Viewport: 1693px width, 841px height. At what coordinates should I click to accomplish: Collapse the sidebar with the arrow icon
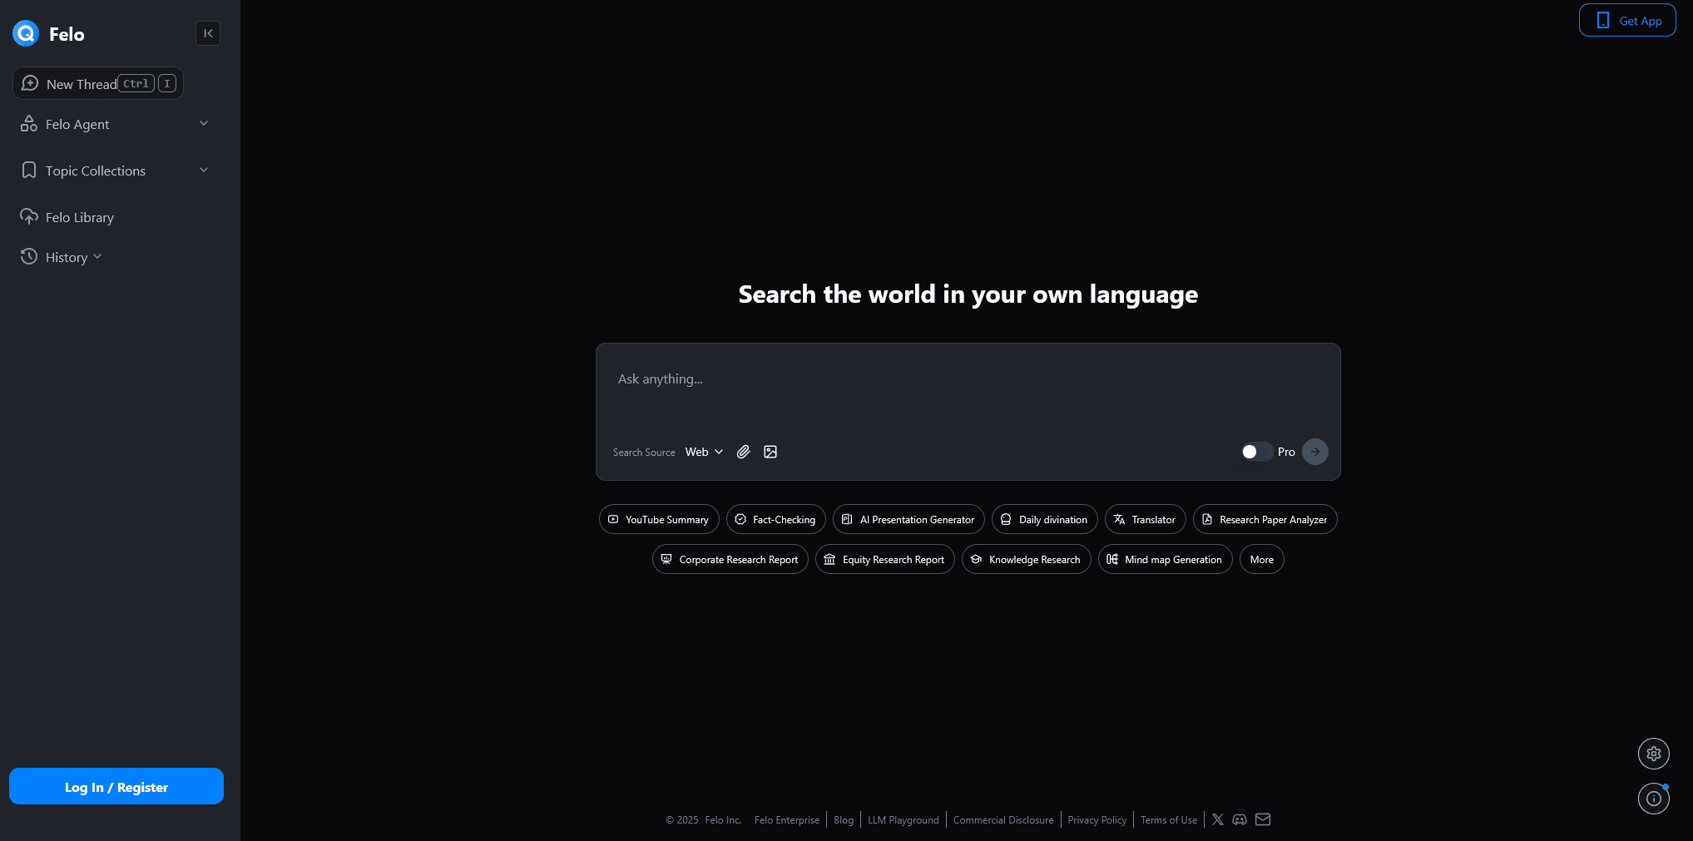tap(208, 33)
